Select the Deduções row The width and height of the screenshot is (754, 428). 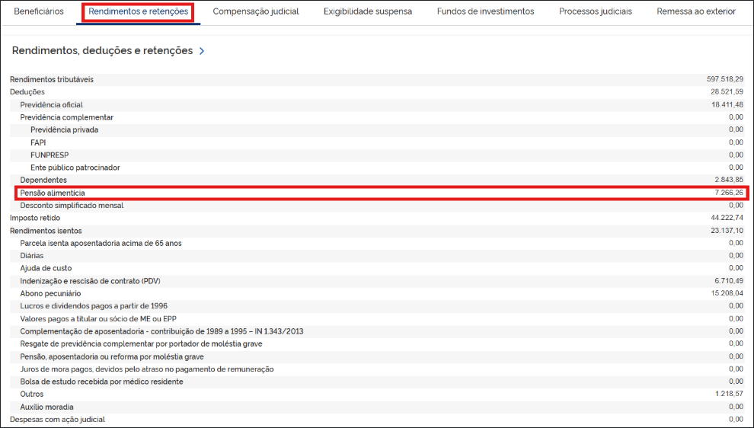point(377,92)
